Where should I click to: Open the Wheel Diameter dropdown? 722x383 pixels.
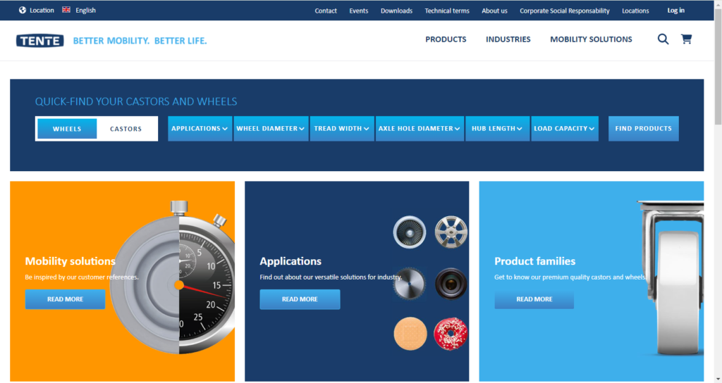tap(271, 129)
